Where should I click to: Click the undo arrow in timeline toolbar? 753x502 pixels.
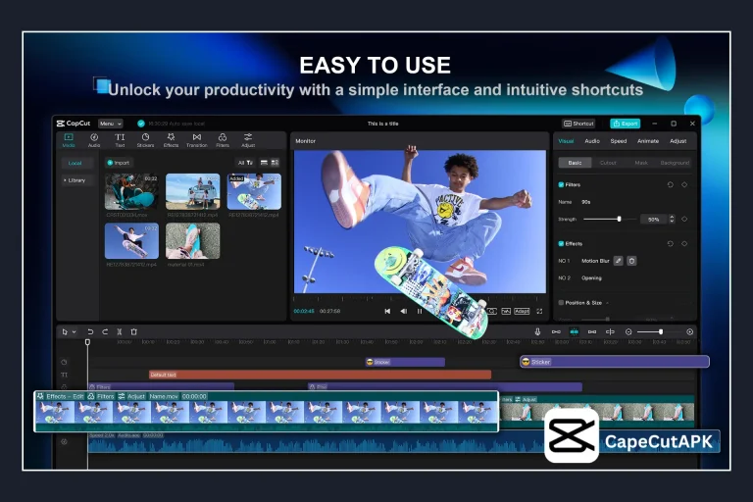[90, 332]
